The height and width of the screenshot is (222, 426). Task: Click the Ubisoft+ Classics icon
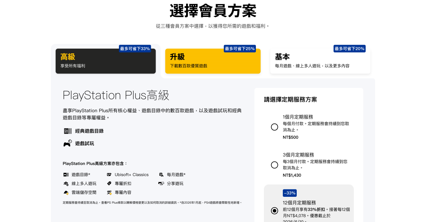(109, 175)
